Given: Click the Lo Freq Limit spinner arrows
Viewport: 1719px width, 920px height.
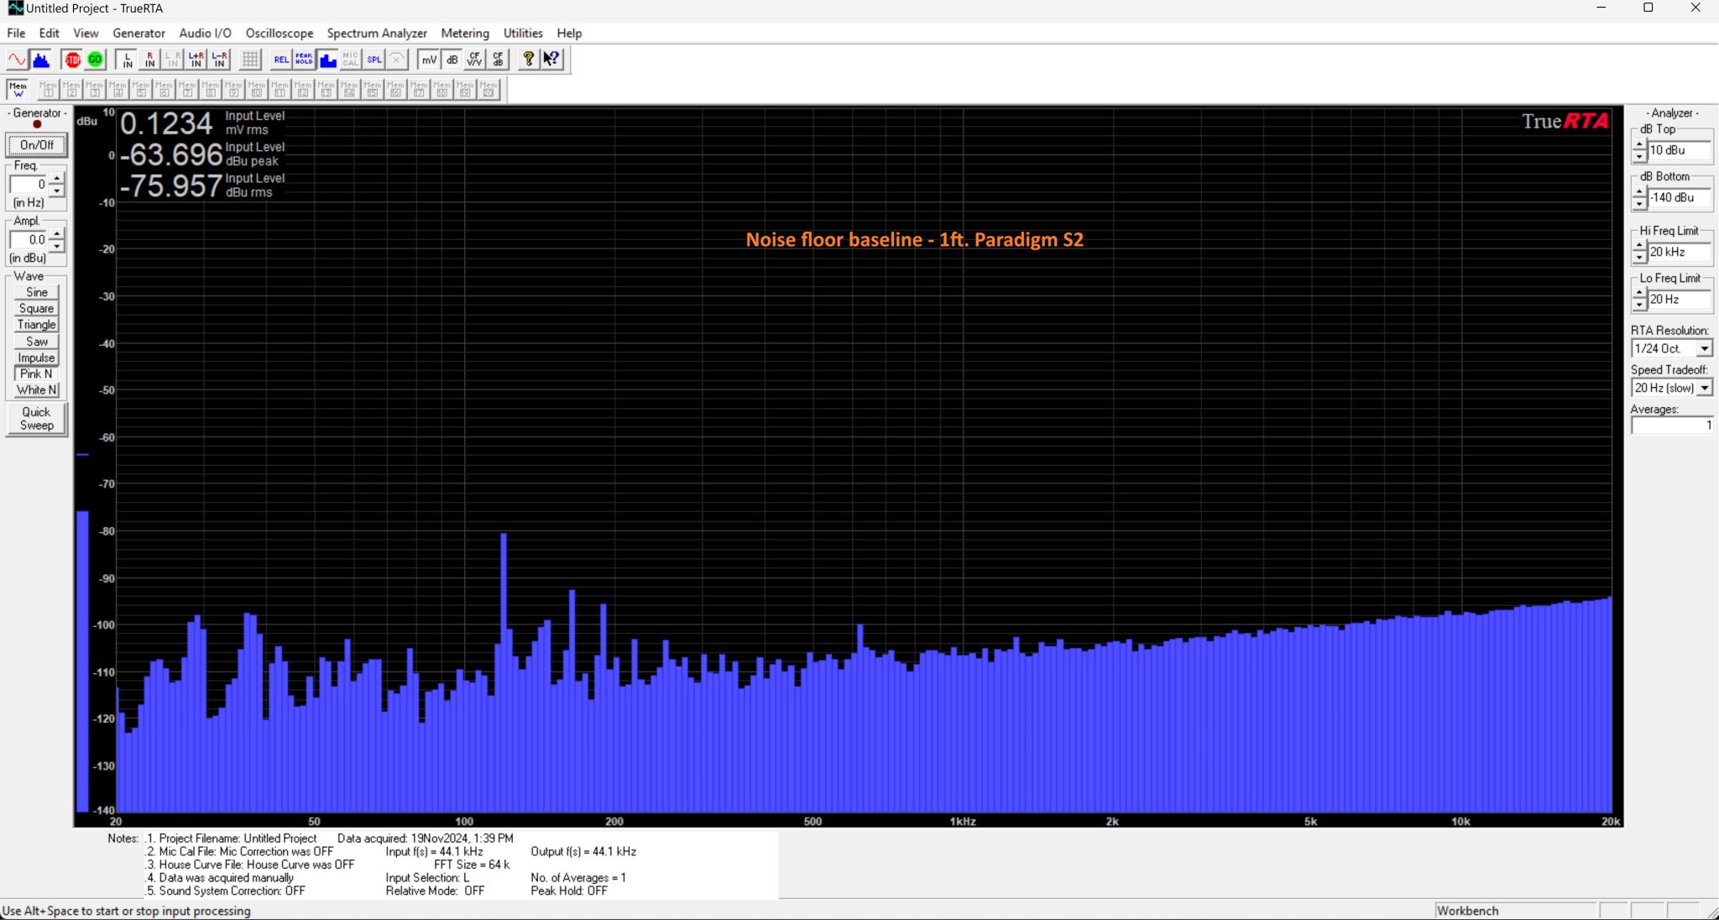Looking at the screenshot, I should (x=1639, y=299).
